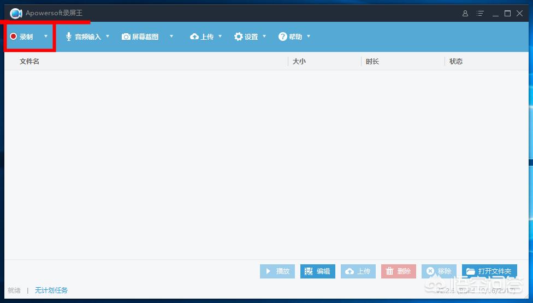Click the gear settings icon
Image resolution: width=533 pixels, height=303 pixels.
[239, 37]
